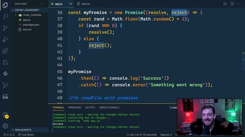The image size is (245, 137).
Task: Select the TERMINAL panel tab
Action: point(58,107)
